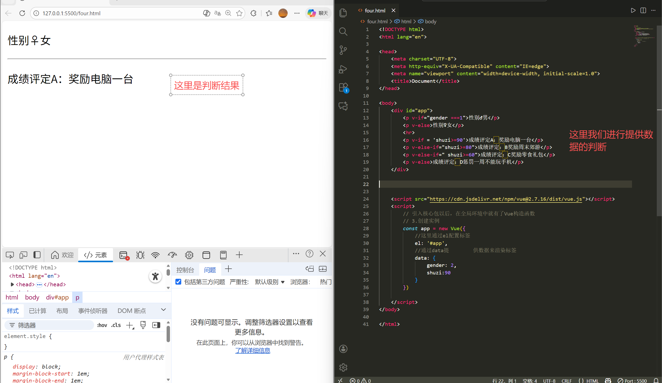Switch to the Computed styles tab
This screenshot has width=662, height=383.
click(38, 311)
